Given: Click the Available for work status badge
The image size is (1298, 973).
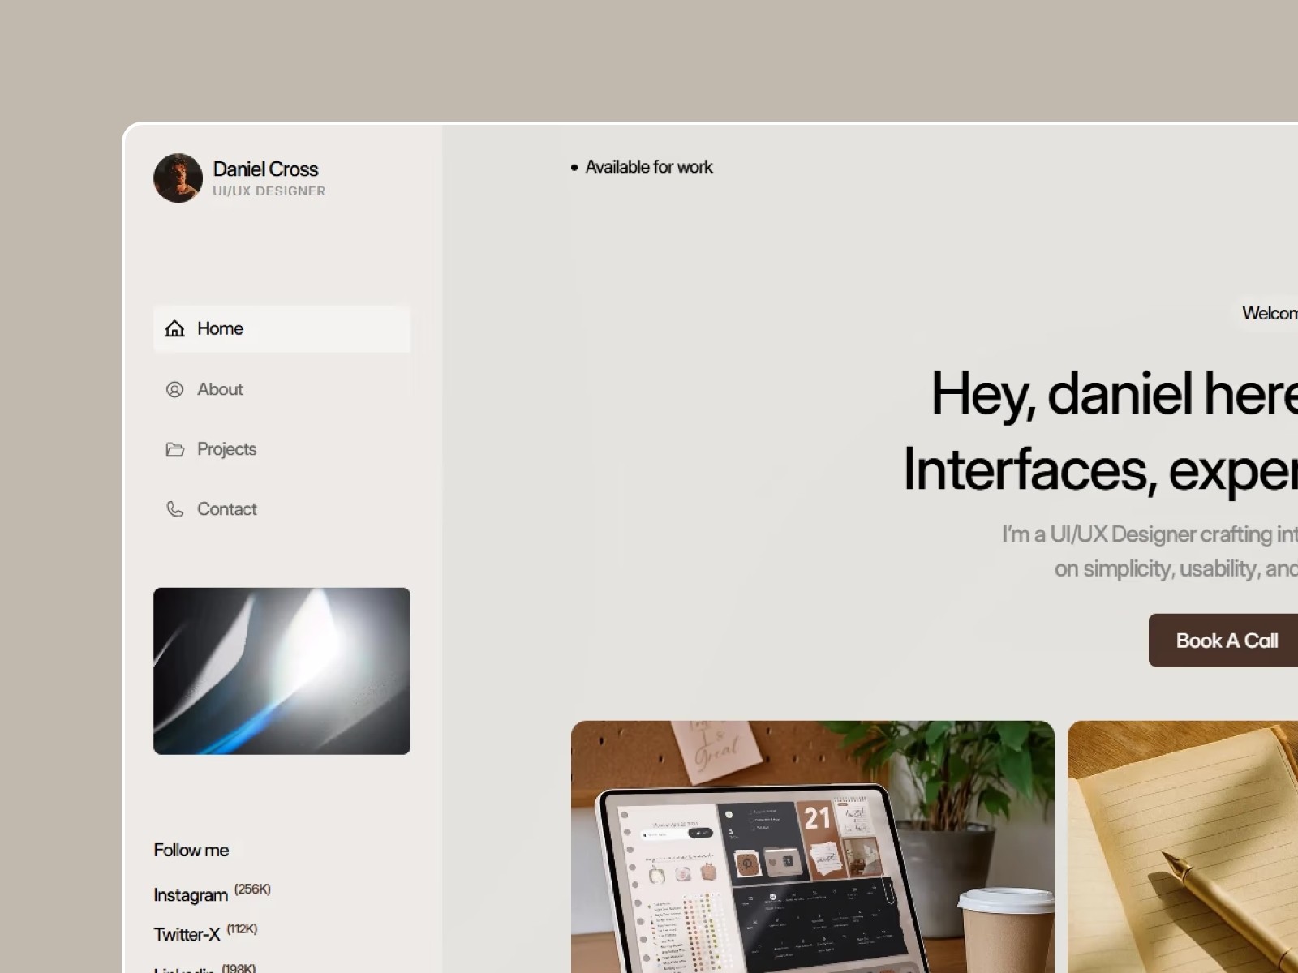Looking at the screenshot, I should (x=641, y=167).
